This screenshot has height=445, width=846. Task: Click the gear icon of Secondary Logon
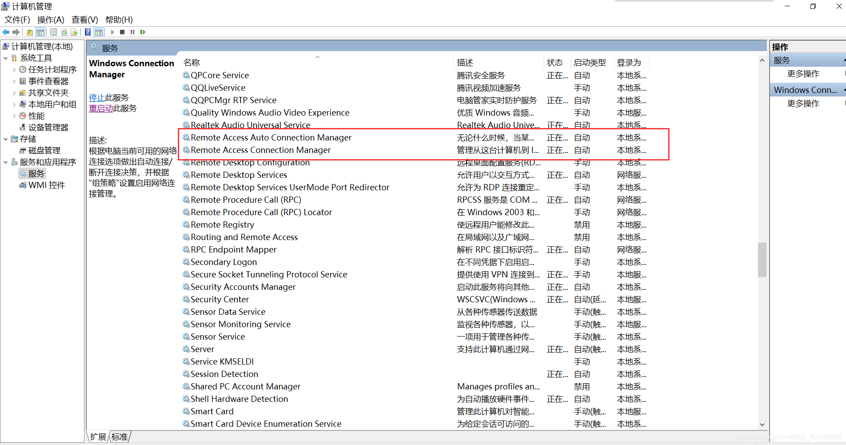186,262
